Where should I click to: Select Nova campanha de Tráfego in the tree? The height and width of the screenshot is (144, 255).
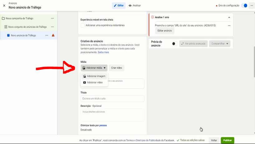[20, 18]
